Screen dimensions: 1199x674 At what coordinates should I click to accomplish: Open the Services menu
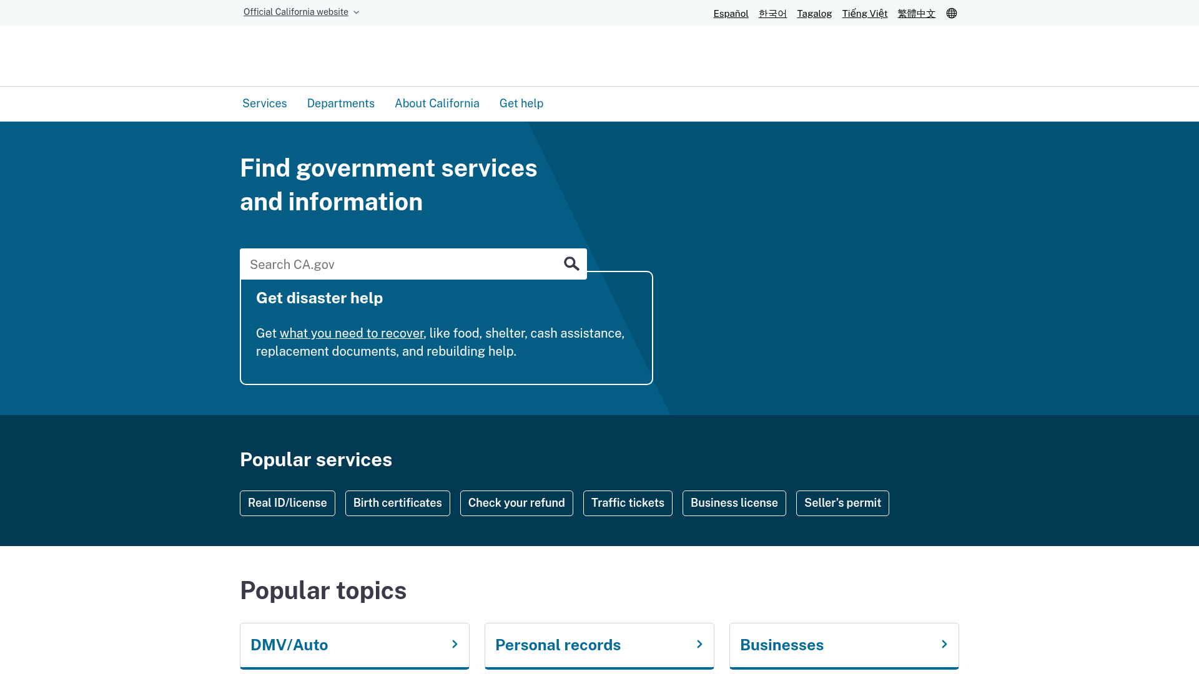(264, 103)
